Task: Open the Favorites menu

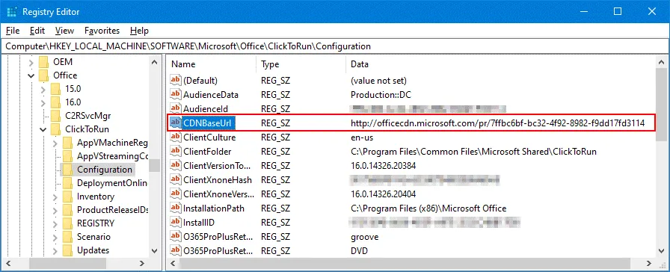Action: click(x=102, y=31)
